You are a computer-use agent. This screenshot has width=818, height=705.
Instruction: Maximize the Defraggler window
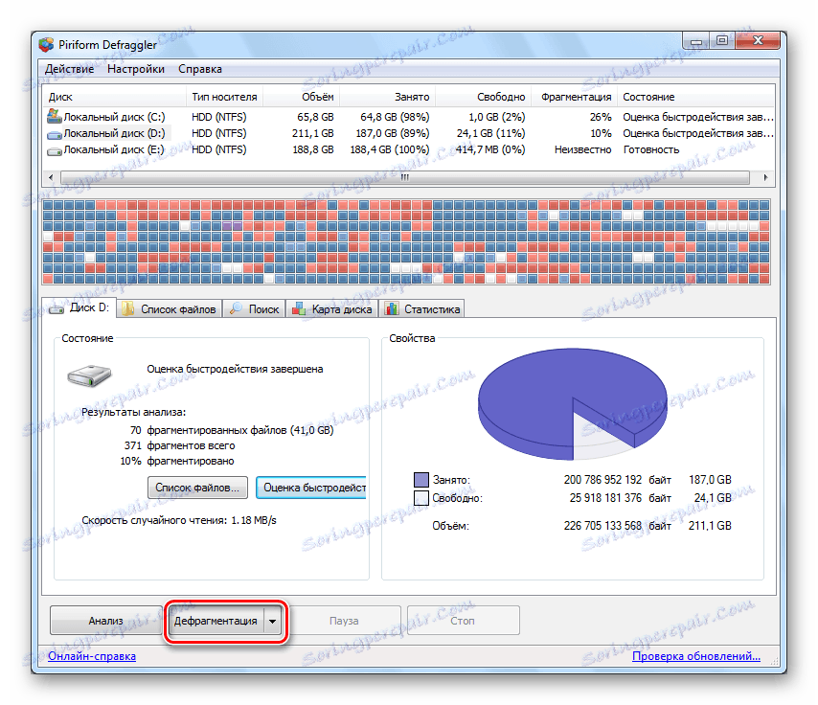click(722, 40)
